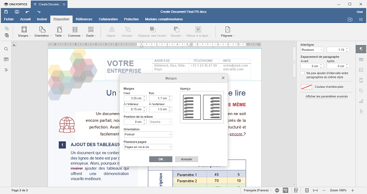This screenshot has width=367, height=194.
Task: Click the Filigrane watermark icon
Action: tap(228, 32)
